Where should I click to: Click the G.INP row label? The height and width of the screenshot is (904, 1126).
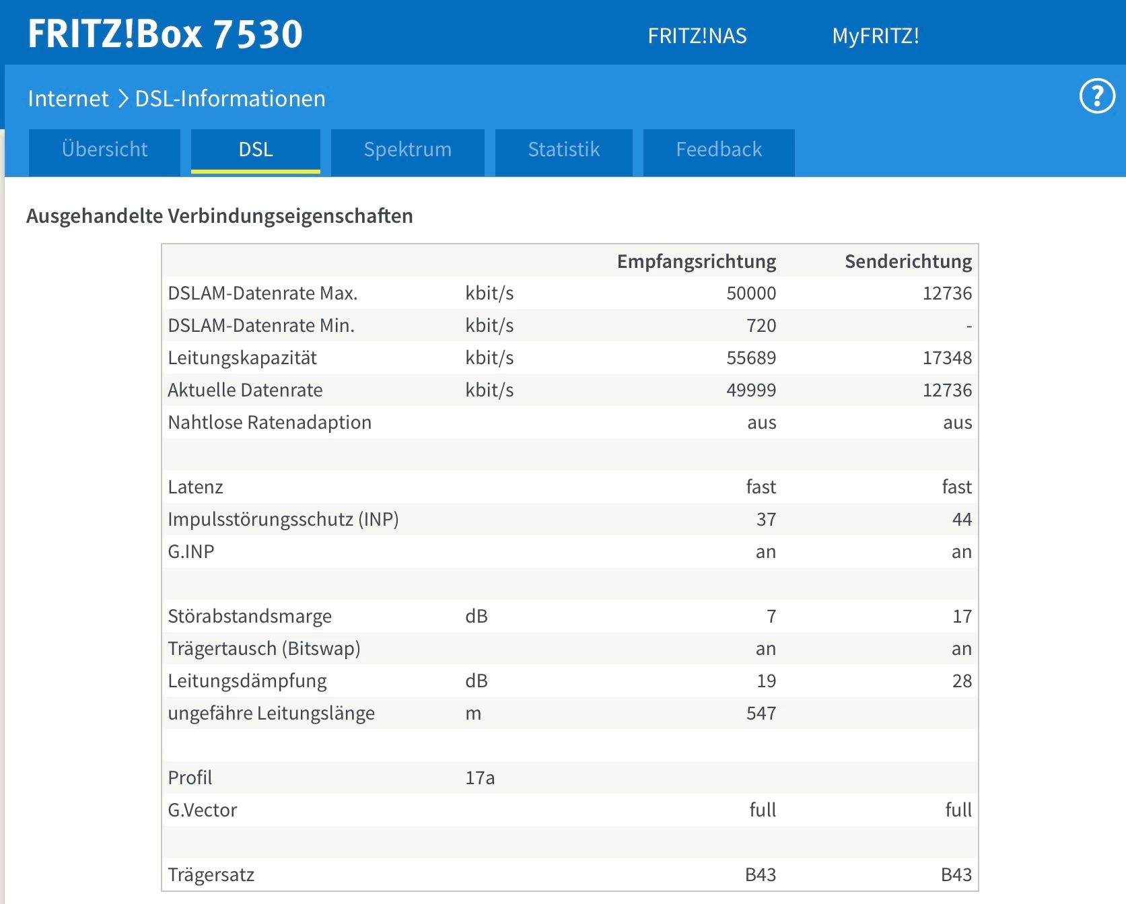click(x=191, y=552)
